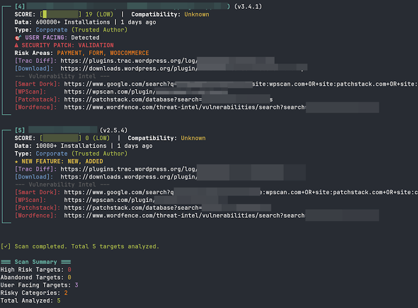This screenshot has width=418, height=308.
Task: Click the 'Risky Categories: 2' line
Action: click(34, 293)
